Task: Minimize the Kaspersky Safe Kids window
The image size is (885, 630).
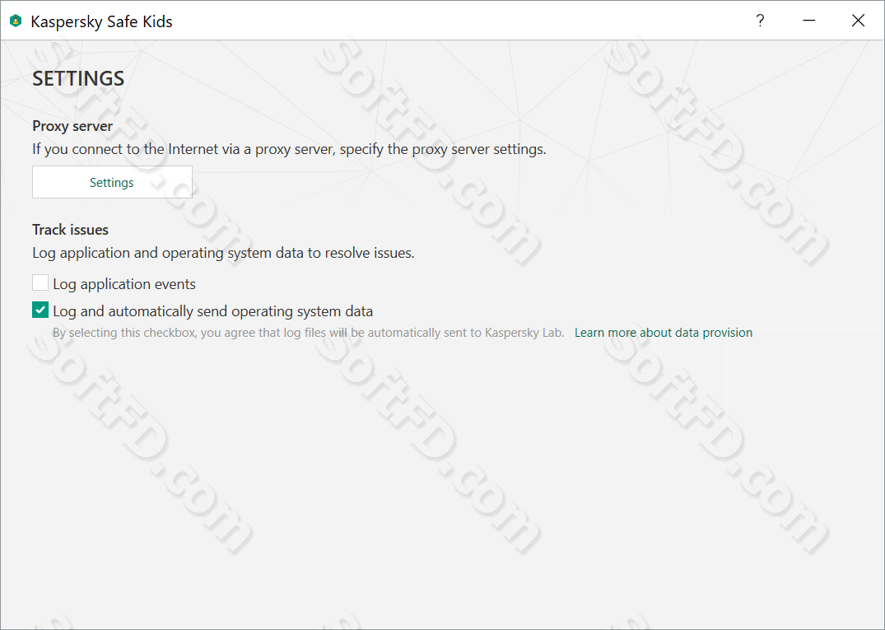Action: 808,21
